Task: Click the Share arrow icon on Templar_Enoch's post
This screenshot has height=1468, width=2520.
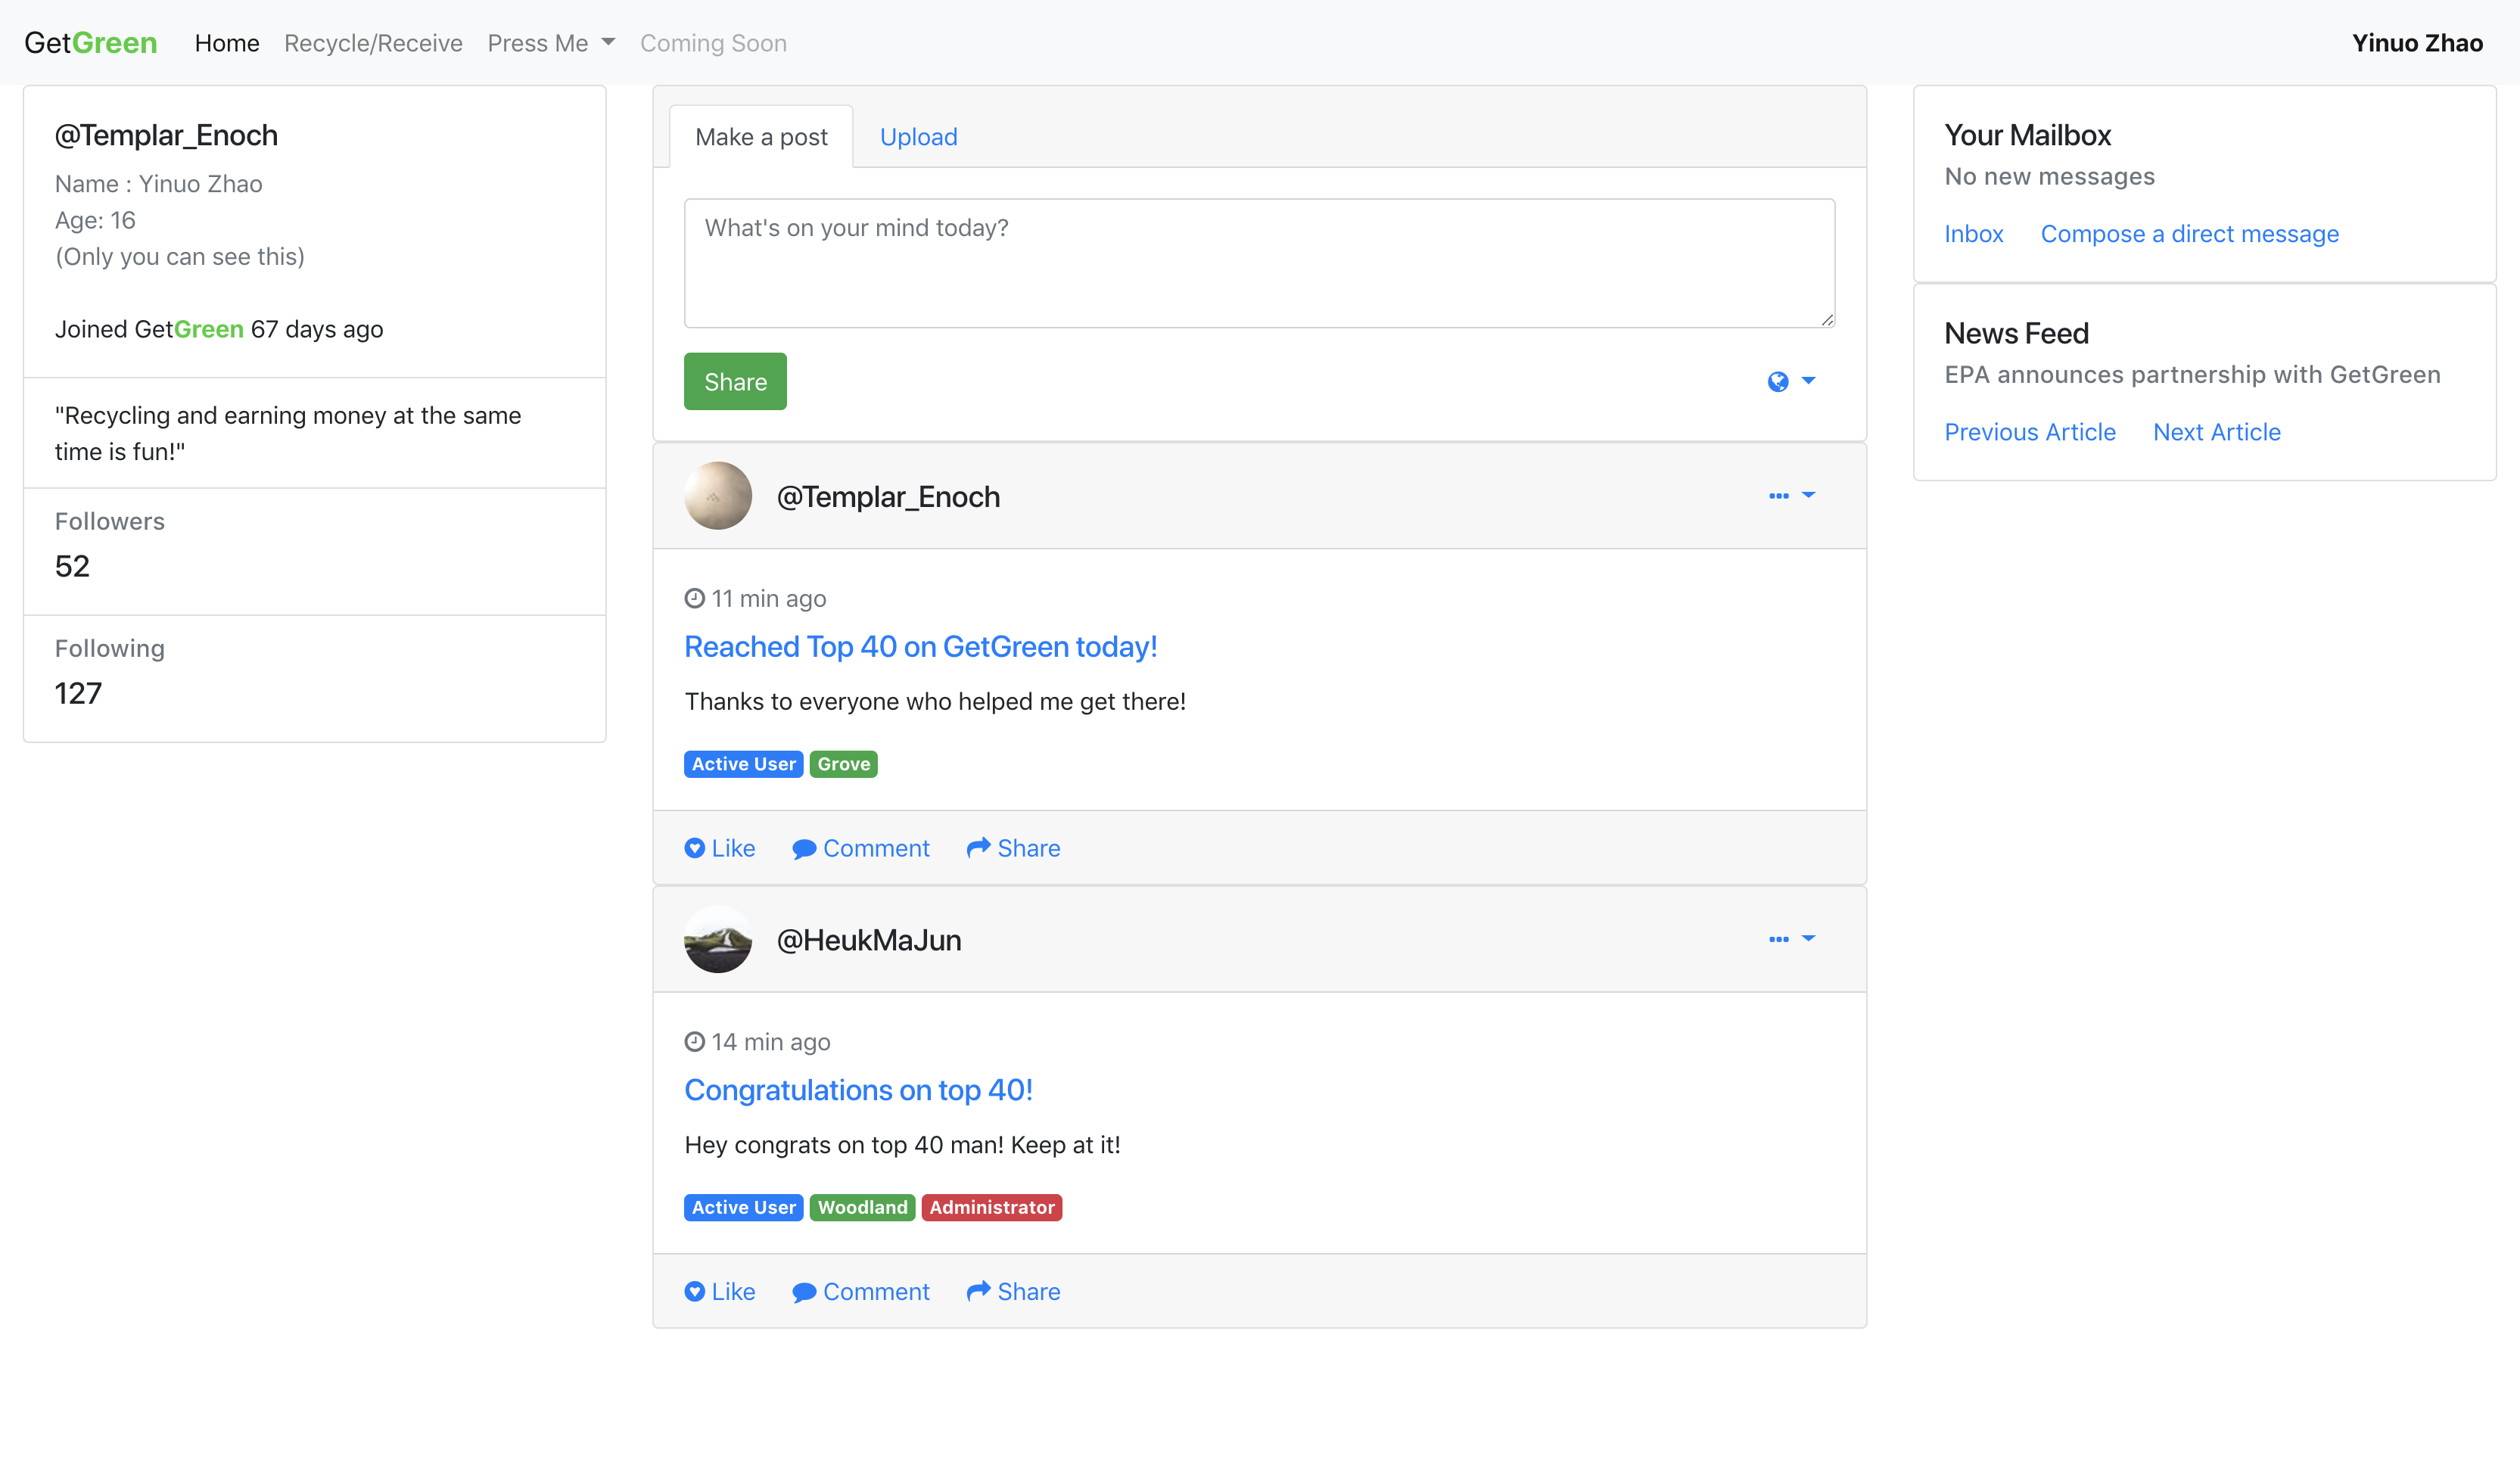Action: (x=978, y=847)
